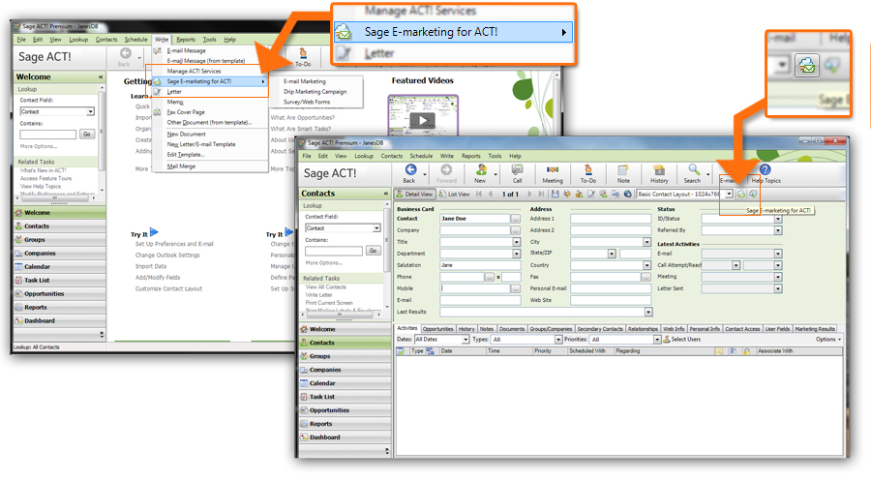This screenshot has height=481, width=871.
Task: Switch to List View
Action: click(455, 195)
